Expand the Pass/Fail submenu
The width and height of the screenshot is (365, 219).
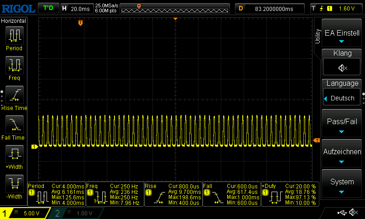point(342,125)
